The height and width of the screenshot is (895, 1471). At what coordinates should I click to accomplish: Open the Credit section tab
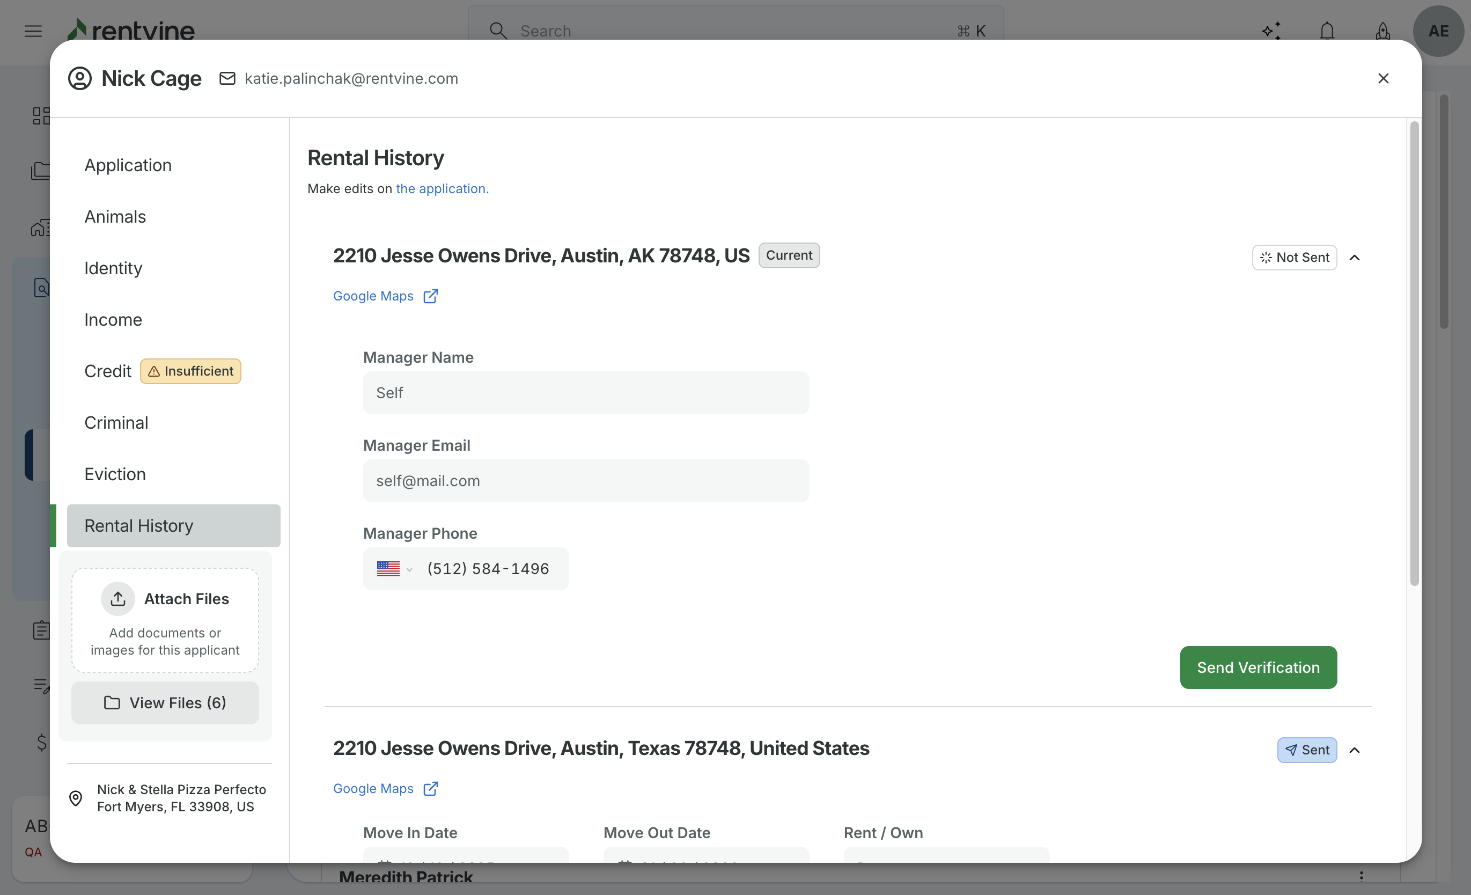[108, 371]
